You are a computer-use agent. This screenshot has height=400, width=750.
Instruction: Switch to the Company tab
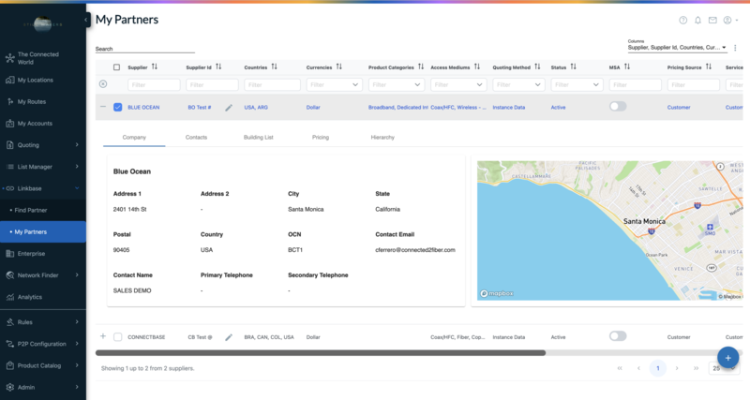(134, 137)
